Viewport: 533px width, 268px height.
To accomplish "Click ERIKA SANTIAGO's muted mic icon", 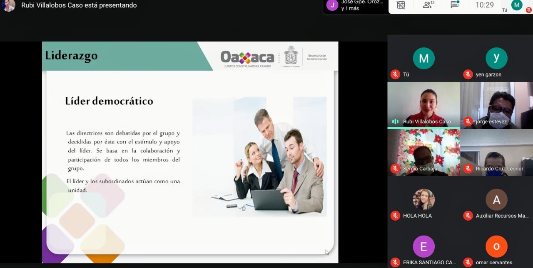I will pos(395,262).
